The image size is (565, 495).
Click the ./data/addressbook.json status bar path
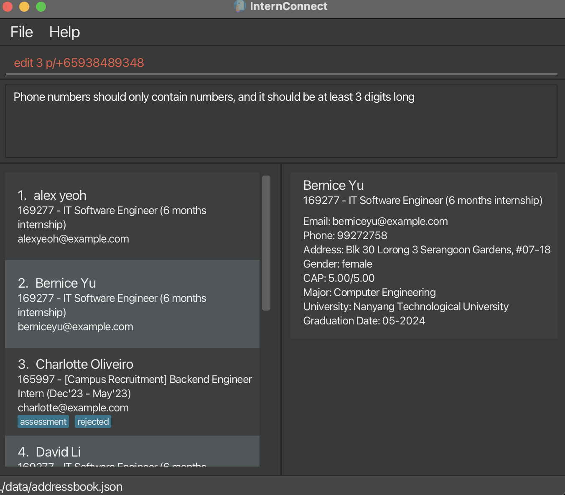pyautogui.click(x=61, y=487)
